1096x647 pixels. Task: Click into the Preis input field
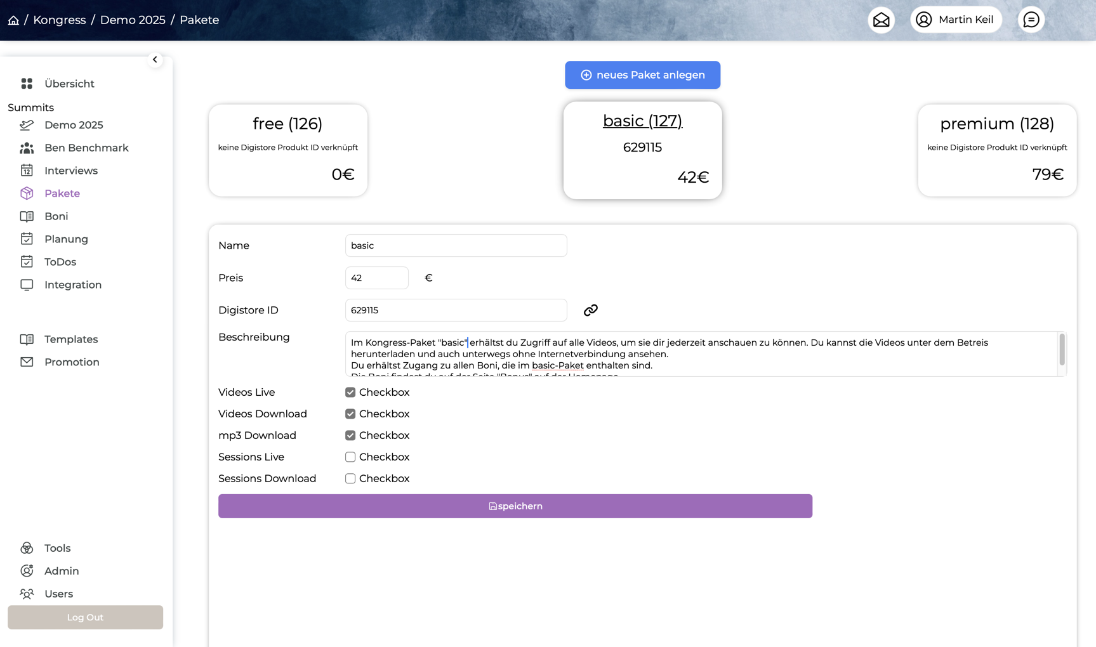[376, 278]
